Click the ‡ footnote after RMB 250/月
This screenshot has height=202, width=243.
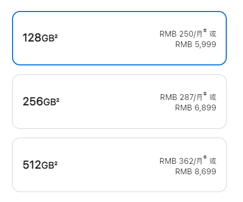pyautogui.click(x=205, y=30)
